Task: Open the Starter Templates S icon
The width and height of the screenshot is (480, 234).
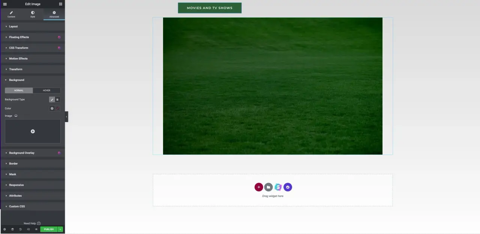Action: (278, 187)
